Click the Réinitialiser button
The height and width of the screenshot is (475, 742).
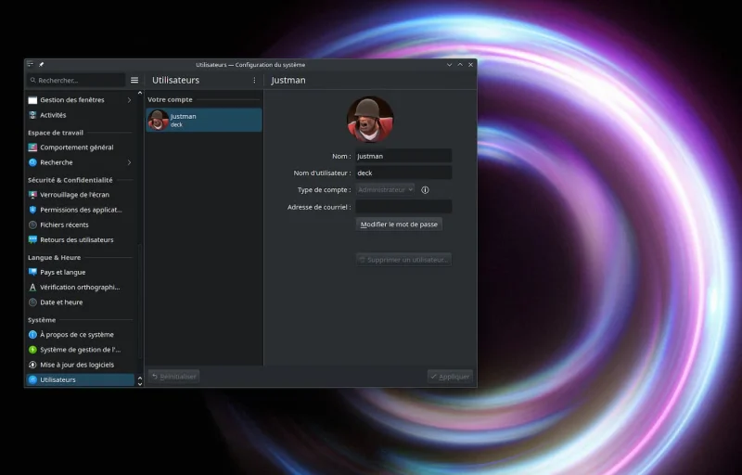click(173, 377)
